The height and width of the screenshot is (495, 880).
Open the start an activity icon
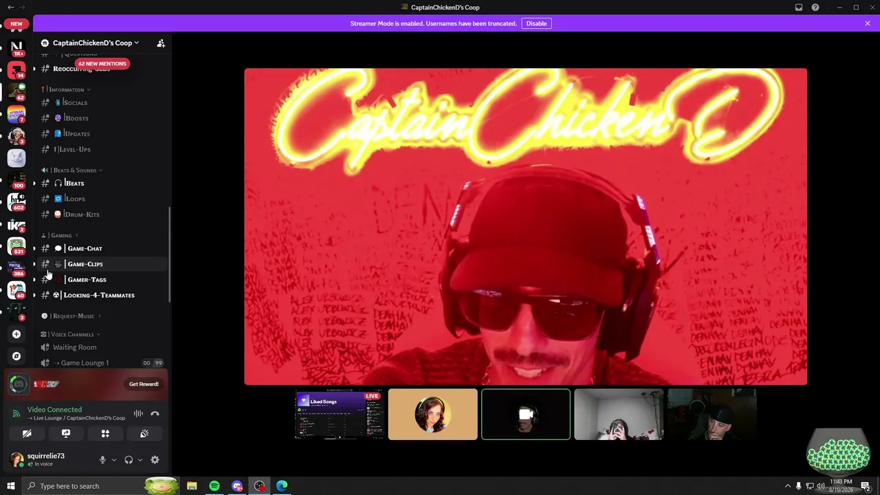click(105, 434)
